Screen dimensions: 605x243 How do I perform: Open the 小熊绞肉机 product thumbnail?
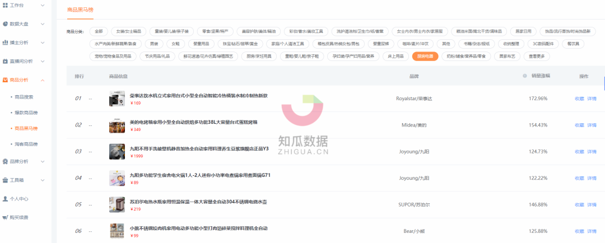pyautogui.click(x=117, y=231)
